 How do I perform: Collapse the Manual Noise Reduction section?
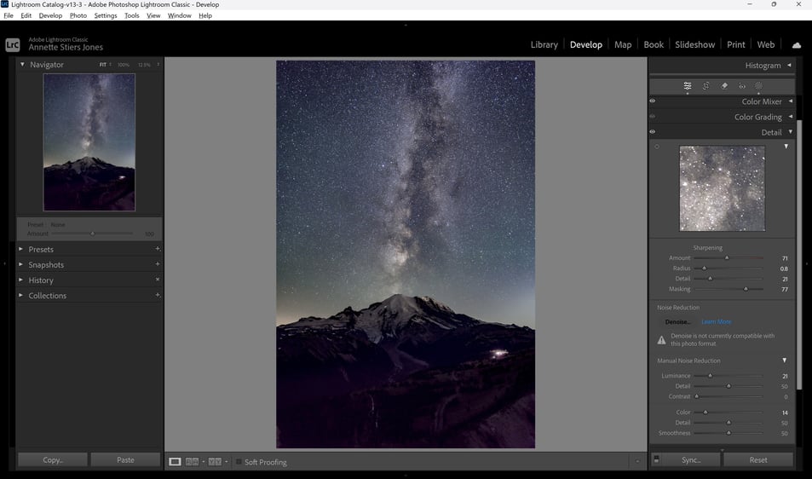[784, 361]
